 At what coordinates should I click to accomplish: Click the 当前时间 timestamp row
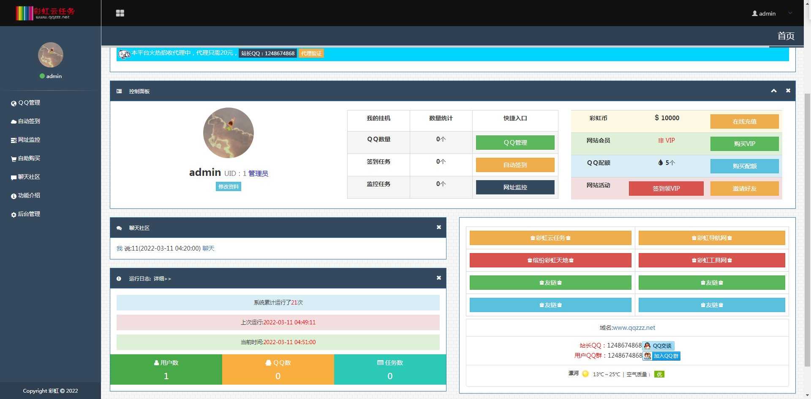click(278, 342)
